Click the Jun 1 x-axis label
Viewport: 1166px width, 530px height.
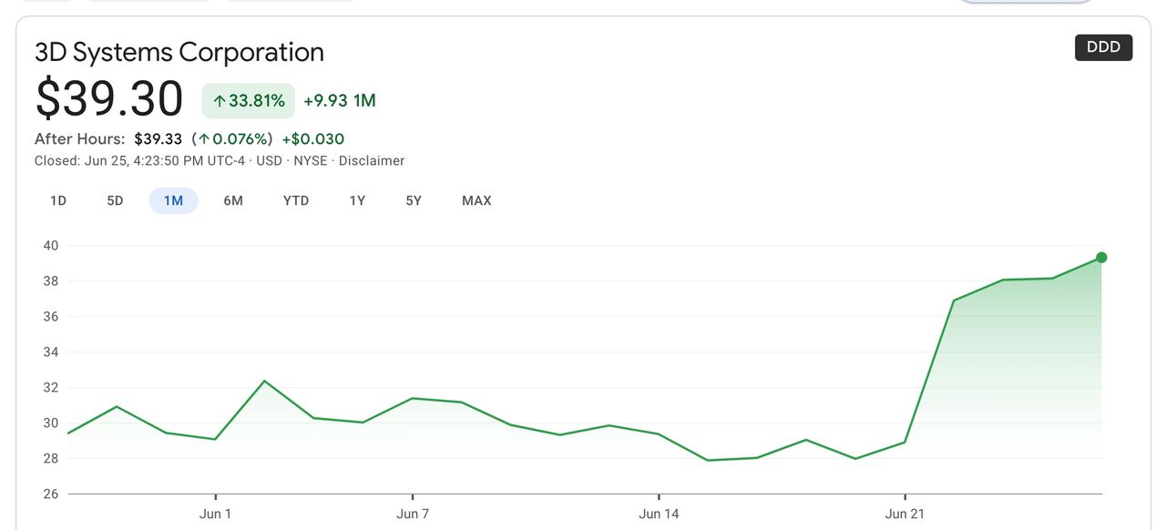(215, 514)
